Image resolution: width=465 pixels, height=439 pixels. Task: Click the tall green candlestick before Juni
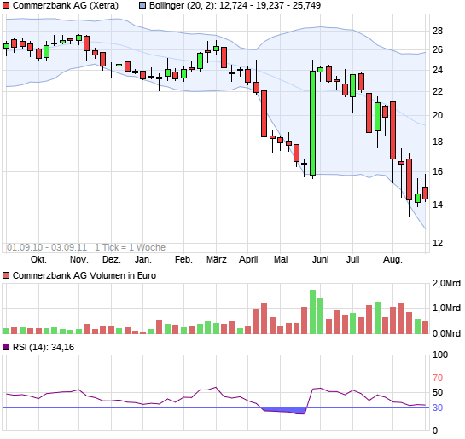pos(312,123)
